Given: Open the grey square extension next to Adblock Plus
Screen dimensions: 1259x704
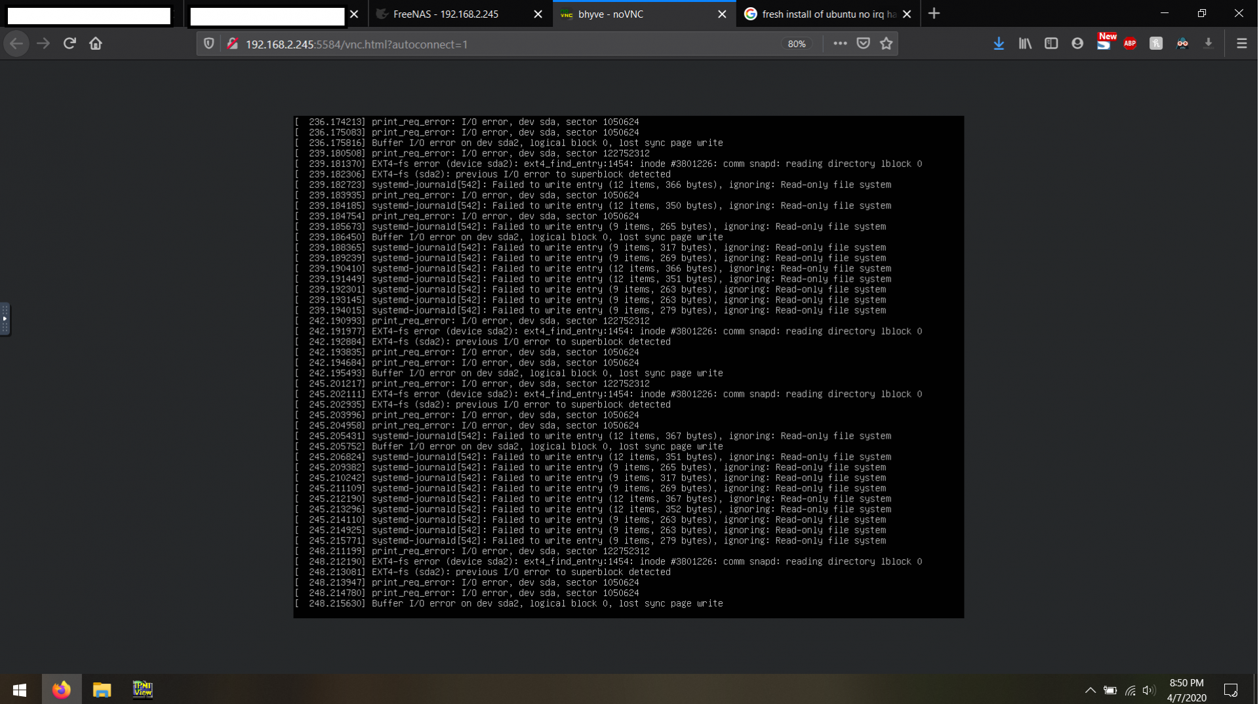Looking at the screenshot, I should (x=1156, y=44).
